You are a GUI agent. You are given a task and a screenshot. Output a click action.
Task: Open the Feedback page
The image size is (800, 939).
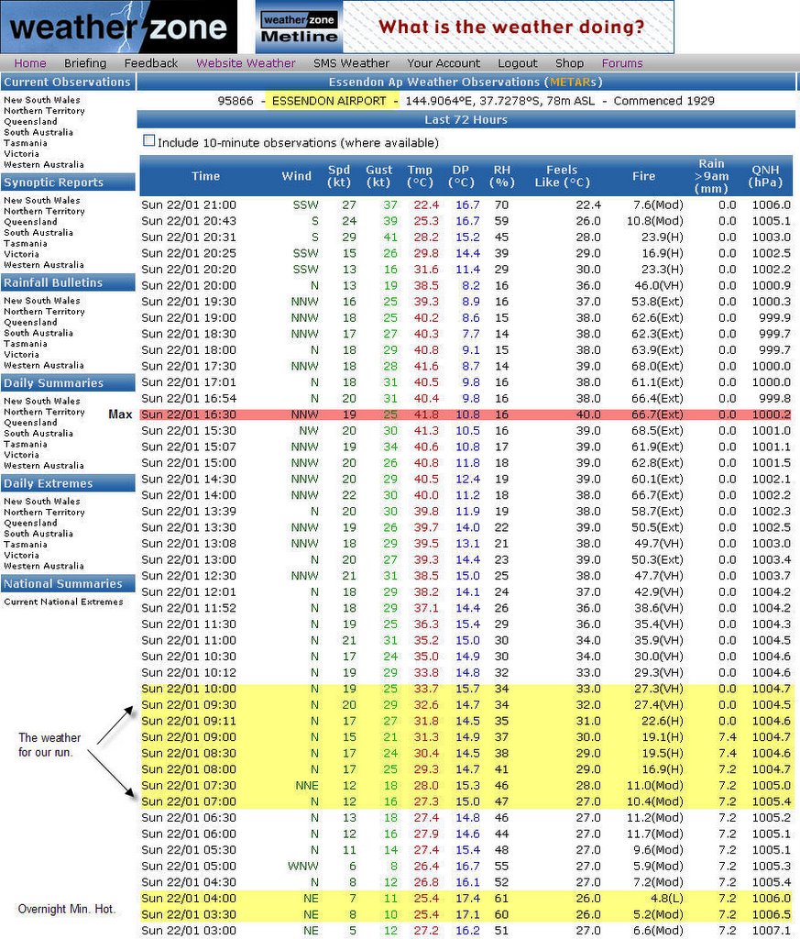pyautogui.click(x=151, y=63)
